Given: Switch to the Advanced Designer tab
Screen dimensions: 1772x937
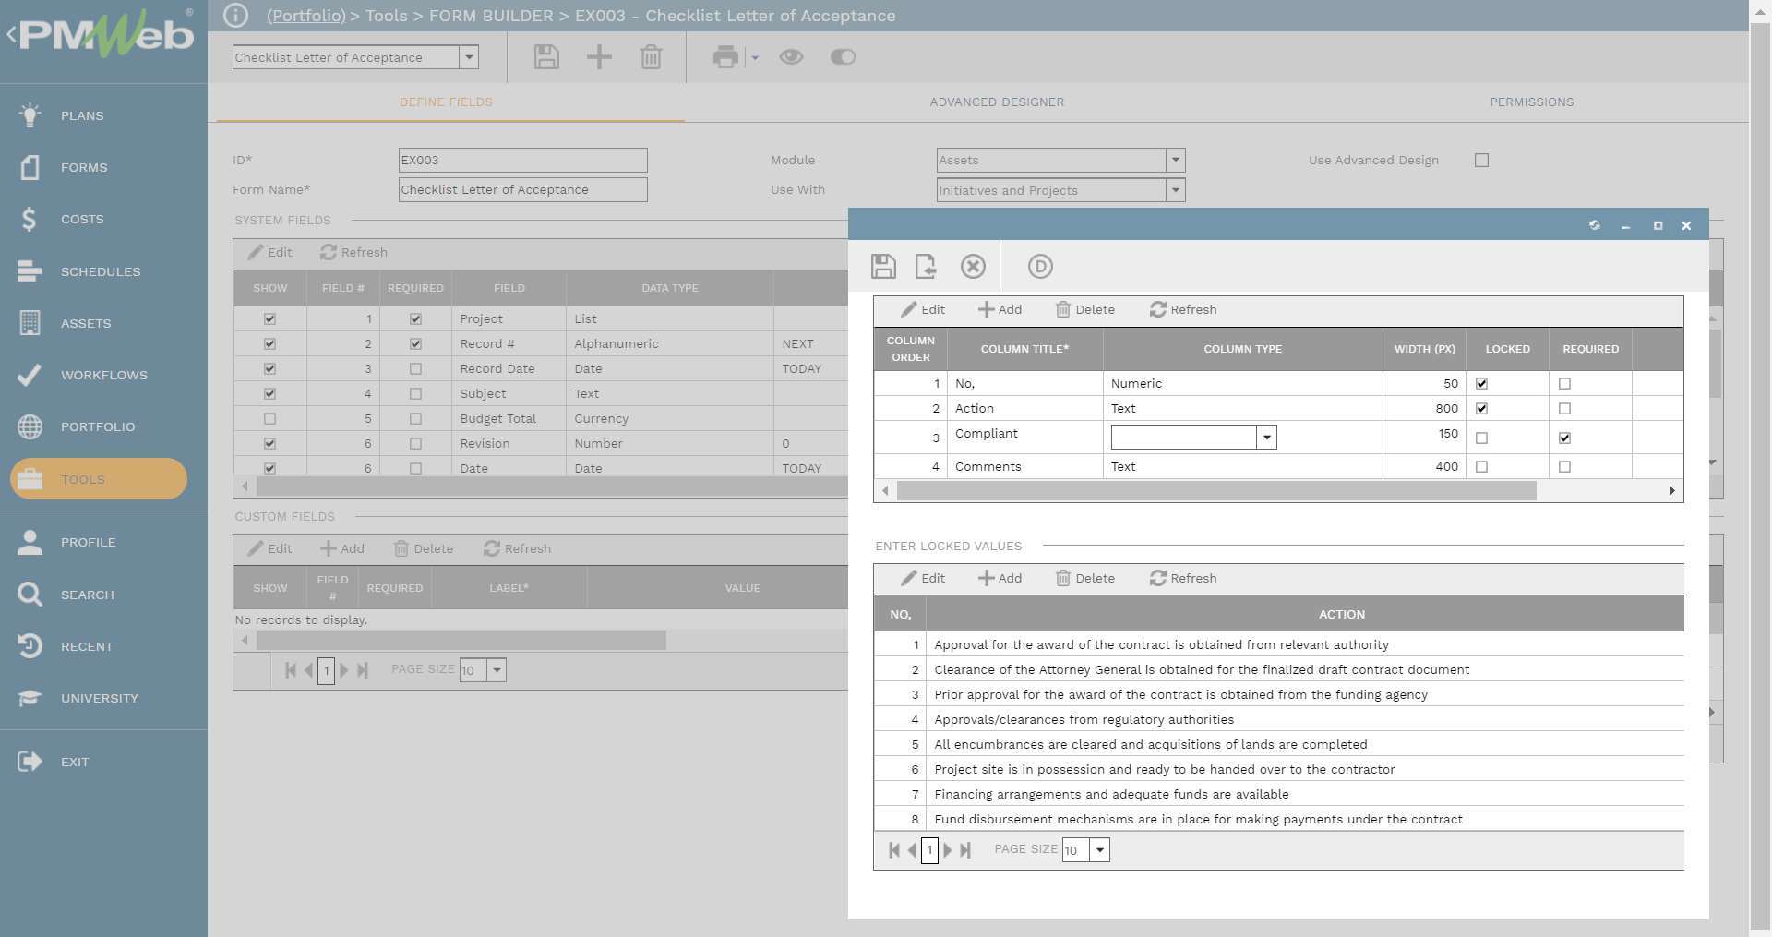Looking at the screenshot, I should (997, 102).
